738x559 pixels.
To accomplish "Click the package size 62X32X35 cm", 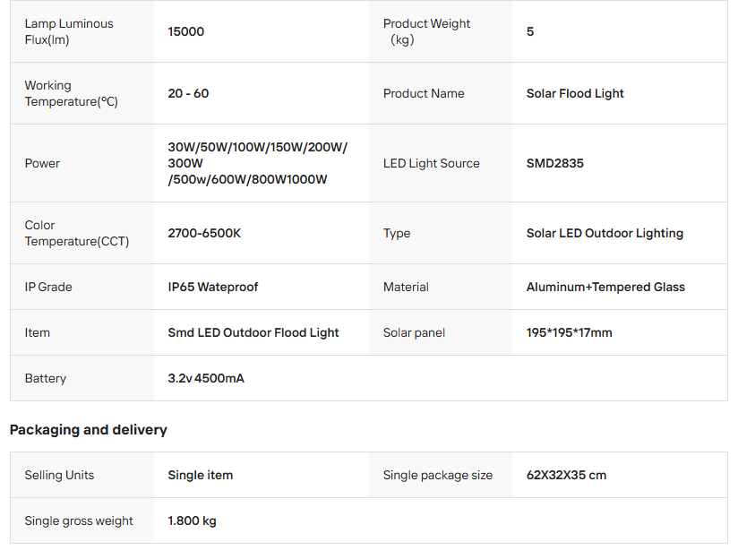I will coord(566,475).
